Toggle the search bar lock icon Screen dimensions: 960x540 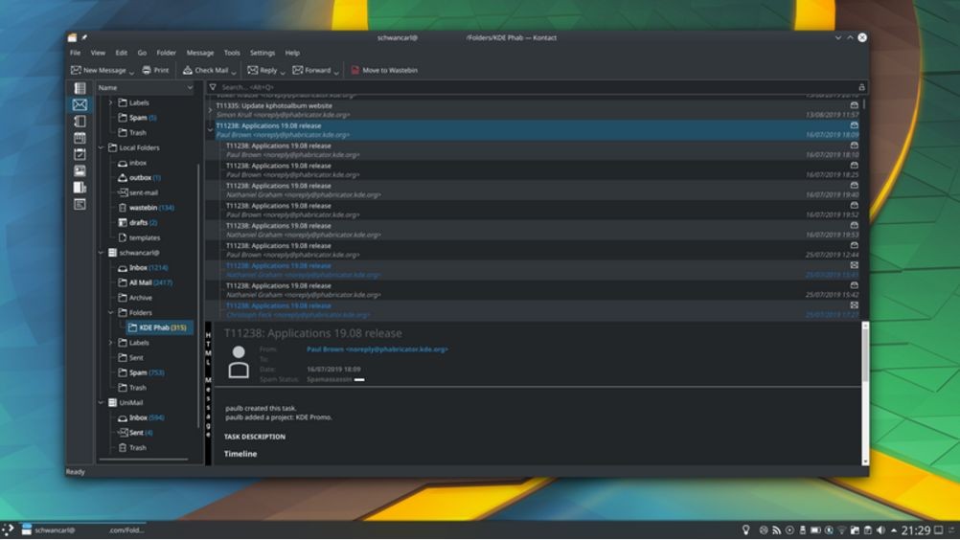(861, 87)
